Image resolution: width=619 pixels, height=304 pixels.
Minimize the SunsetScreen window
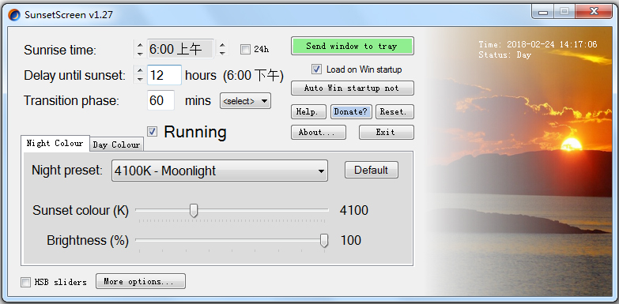click(544, 12)
